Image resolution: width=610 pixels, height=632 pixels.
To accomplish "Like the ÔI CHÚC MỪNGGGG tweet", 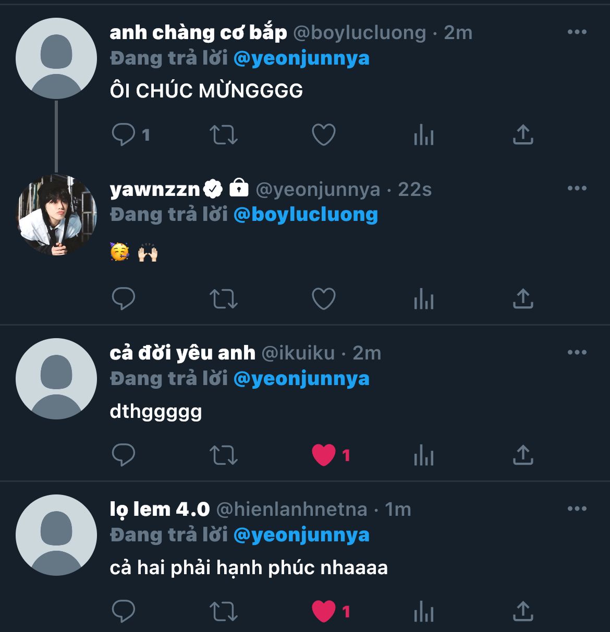I will (323, 135).
